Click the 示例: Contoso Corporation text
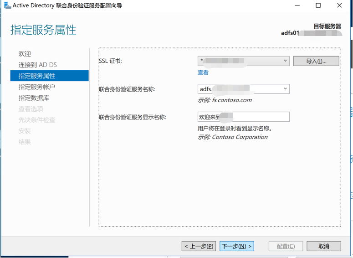 [233, 137]
